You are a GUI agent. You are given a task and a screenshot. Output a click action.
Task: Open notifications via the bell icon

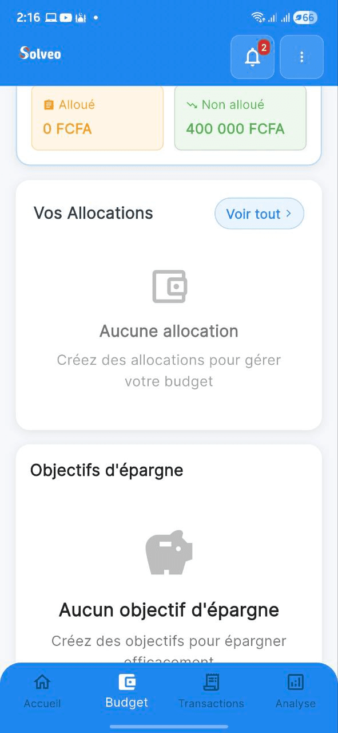point(252,57)
